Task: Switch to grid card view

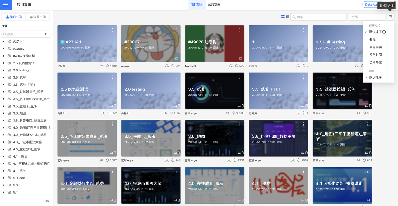Action: click(x=283, y=17)
